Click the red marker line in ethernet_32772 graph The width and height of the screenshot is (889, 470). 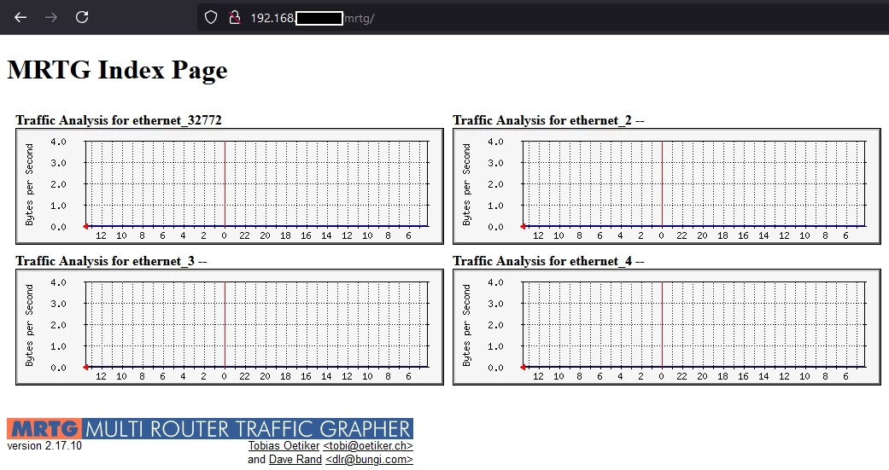(x=225, y=183)
